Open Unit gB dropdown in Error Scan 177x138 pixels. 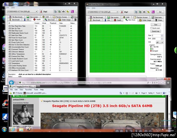point(160,42)
